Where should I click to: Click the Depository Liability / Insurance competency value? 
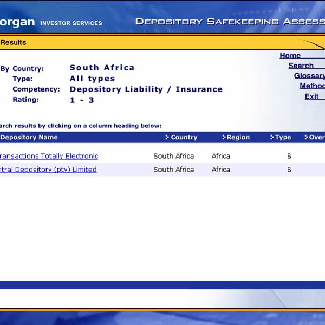146,89
